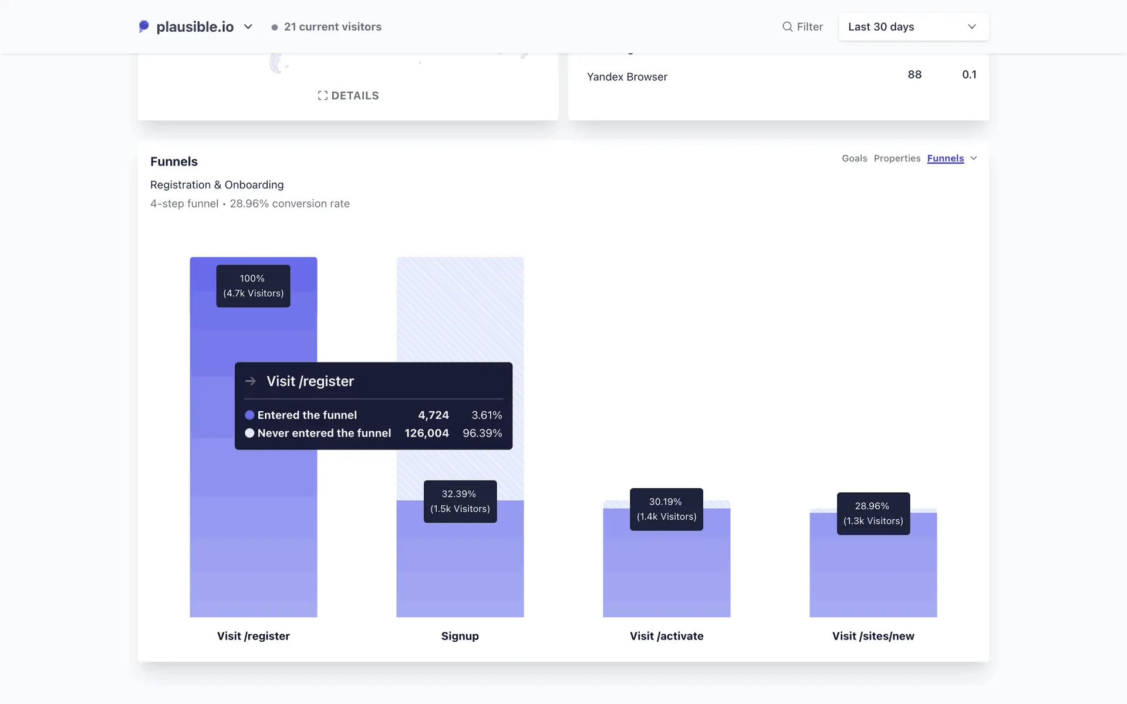The width and height of the screenshot is (1127, 704).
Task: Click the Visit /sites/new funnel bar
Action: (x=873, y=572)
